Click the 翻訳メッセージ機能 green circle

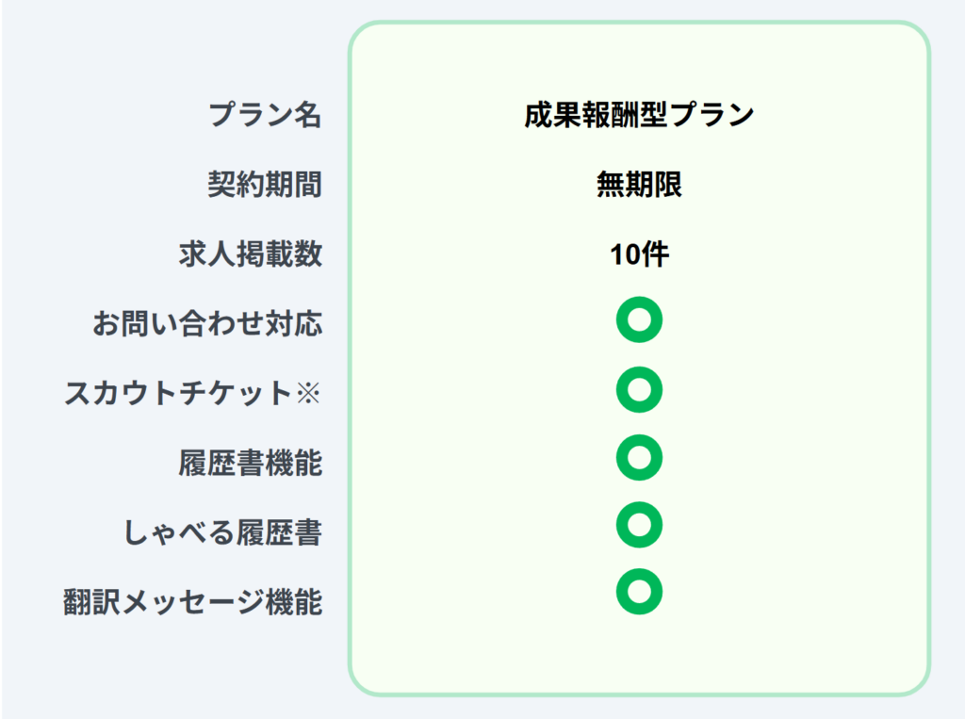[x=639, y=592]
